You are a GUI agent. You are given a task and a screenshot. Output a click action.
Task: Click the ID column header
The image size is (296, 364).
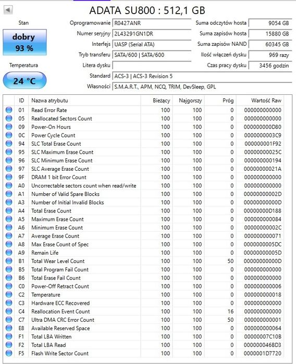coord(21,101)
